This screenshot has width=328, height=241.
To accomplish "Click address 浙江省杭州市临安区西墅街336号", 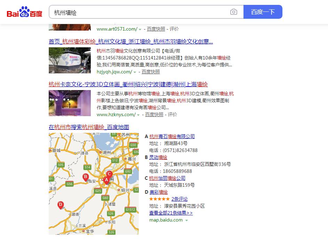I will 198,164.
